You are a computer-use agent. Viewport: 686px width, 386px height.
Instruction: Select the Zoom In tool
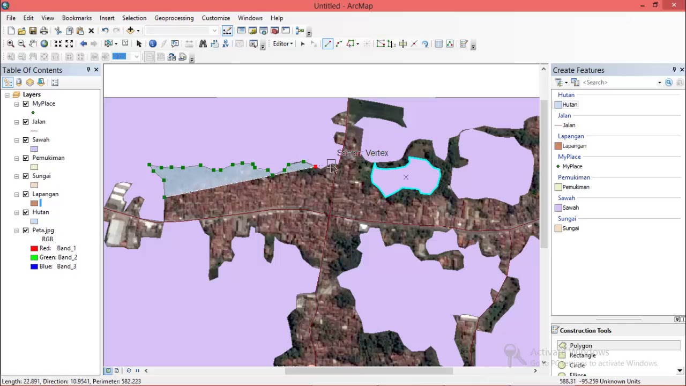(10, 44)
